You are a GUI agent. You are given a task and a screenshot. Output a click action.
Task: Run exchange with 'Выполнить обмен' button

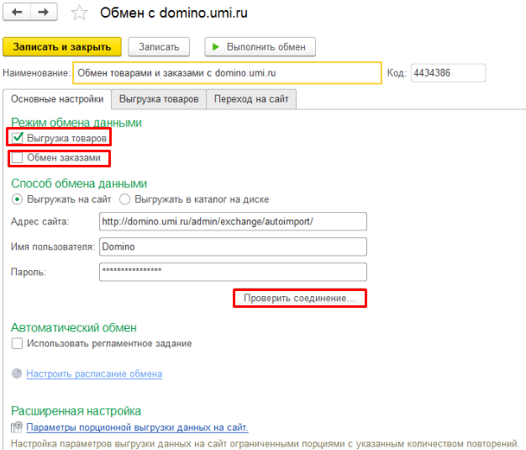tap(260, 46)
